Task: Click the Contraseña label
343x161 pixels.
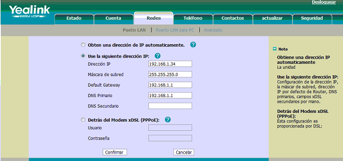Action: [x=99, y=138]
